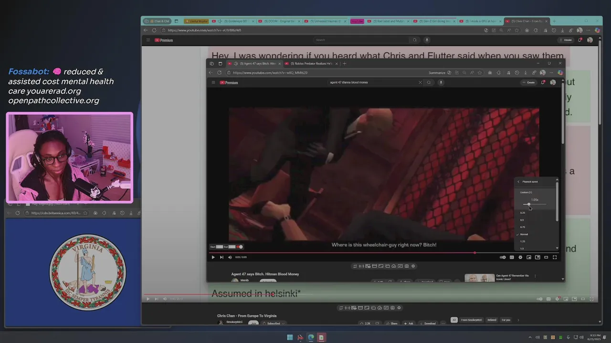Screen dimensions: 611x343
Task: Enter fullscreen in front video player
Action: [x=555, y=257]
